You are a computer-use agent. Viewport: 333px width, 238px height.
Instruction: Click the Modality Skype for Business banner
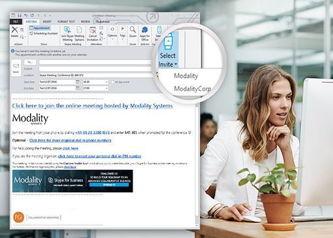pos(72,181)
